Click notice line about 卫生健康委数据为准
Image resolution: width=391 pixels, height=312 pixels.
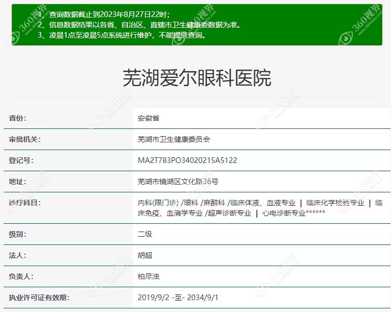(x=139, y=25)
